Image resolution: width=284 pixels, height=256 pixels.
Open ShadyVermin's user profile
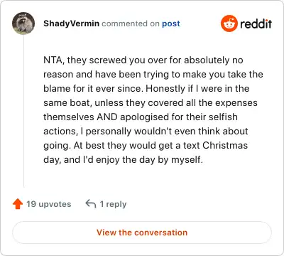pos(71,23)
